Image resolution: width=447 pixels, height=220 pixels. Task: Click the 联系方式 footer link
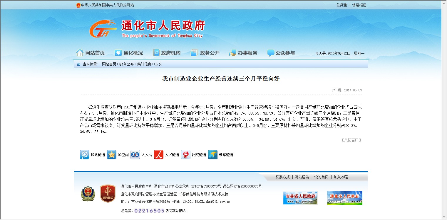pyautogui.click(x=282, y=177)
